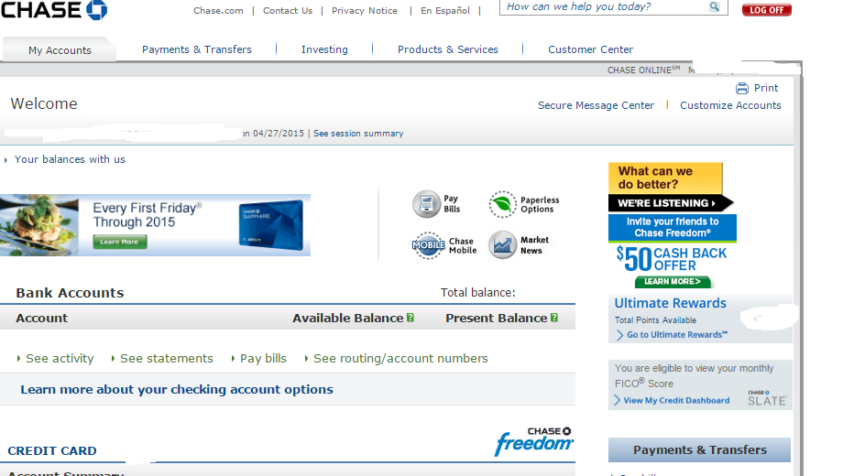Open See session summary
This screenshot has width=843, height=476.
click(358, 134)
